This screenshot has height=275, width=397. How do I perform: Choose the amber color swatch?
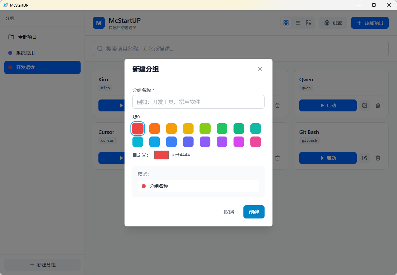coord(171,129)
